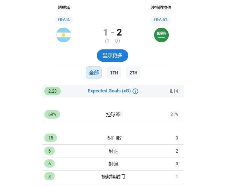Click the FIFA 51. ranking badge

[x=161, y=19]
